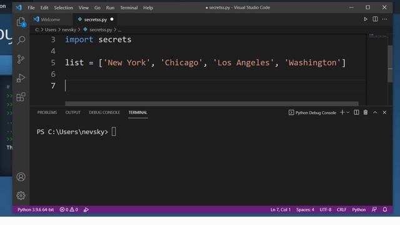Focus the PowerShell terminal prompt
Viewport: 400px width, 225px height.
pyautogui.click(x=76, y=132)
